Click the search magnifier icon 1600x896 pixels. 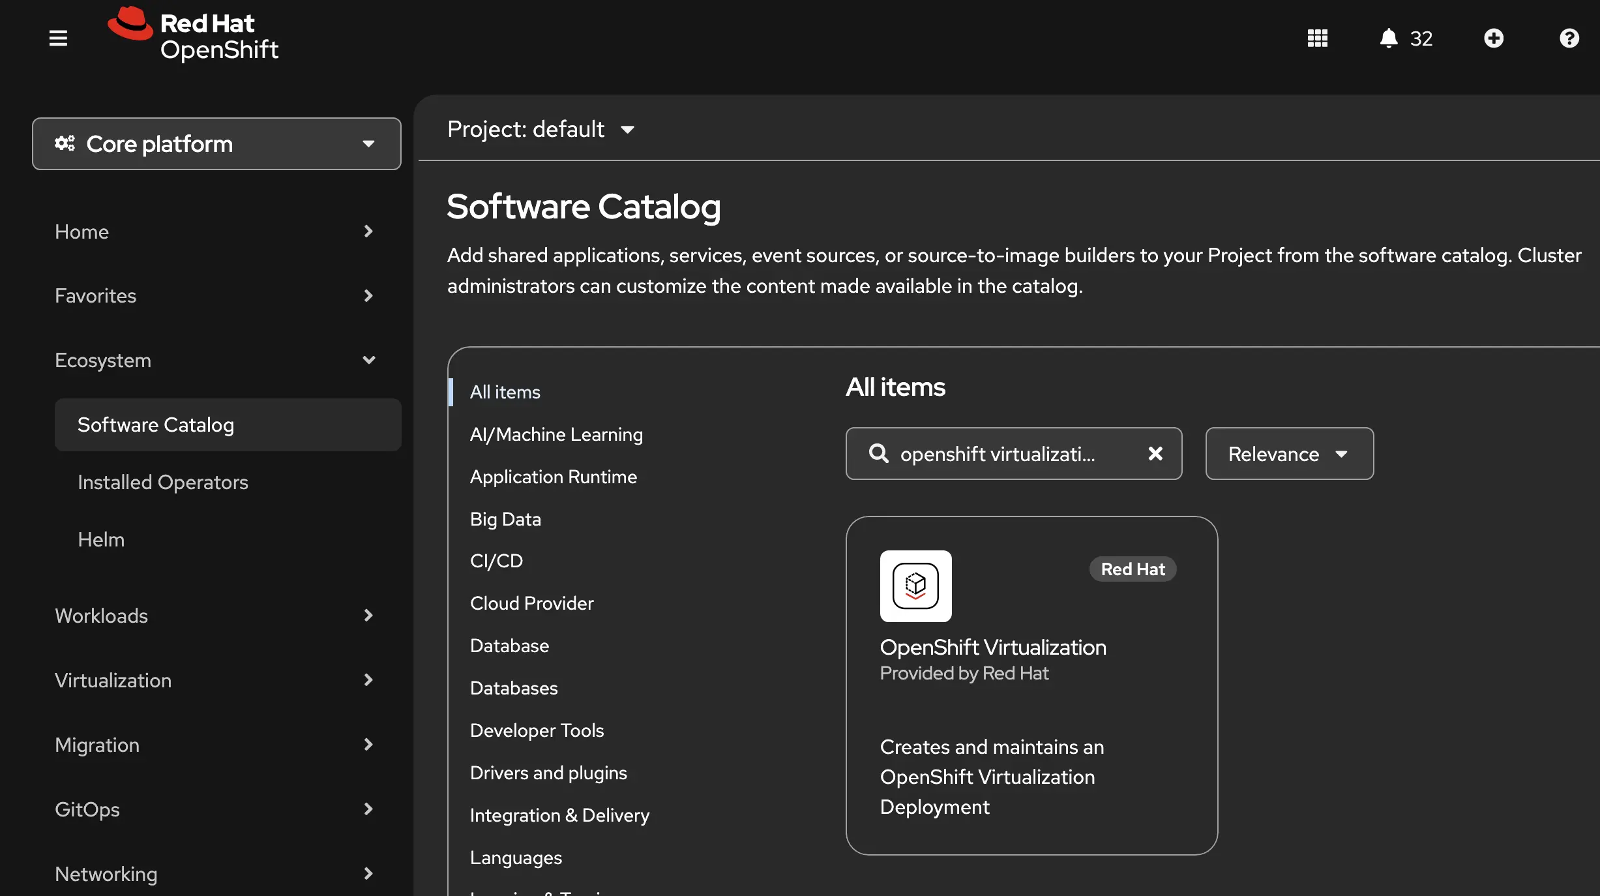point(878,453)
